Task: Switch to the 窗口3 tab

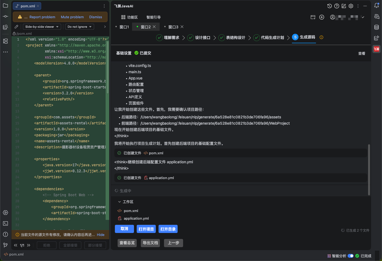Action: pos(173,27)
